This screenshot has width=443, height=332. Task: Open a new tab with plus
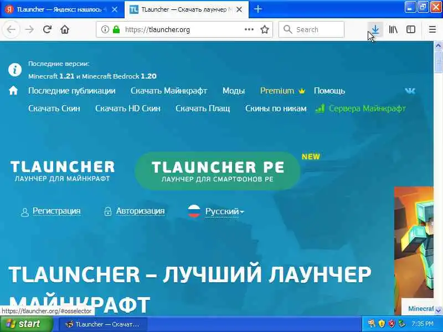coord(257,9)
